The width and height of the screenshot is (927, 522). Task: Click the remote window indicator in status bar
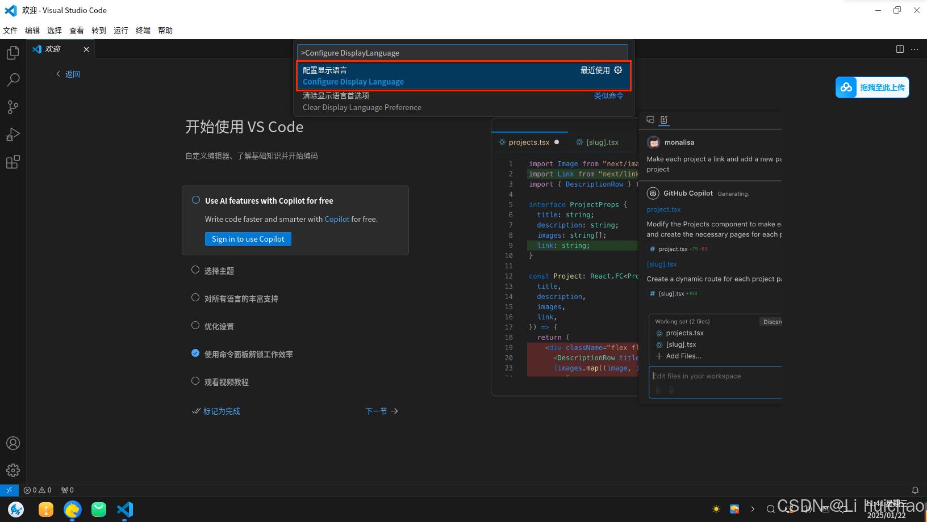pyautogui.click(x=9, y=490)
